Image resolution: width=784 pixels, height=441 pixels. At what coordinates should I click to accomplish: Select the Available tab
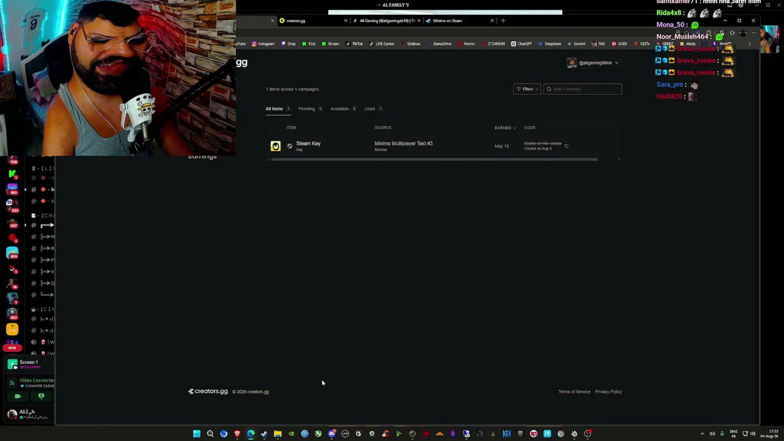[x=343, y=109]
